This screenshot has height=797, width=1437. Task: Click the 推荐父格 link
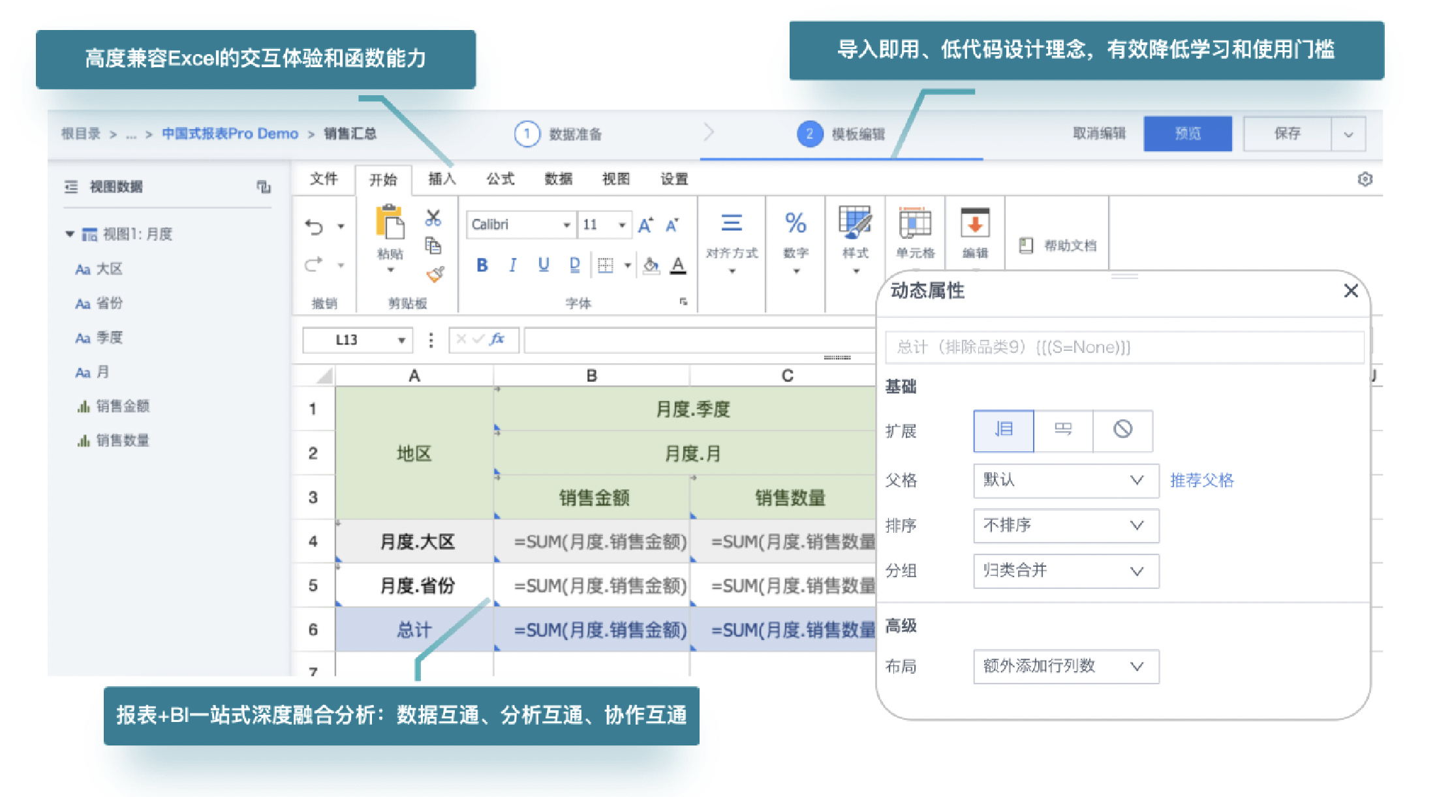coord(1201,481)
